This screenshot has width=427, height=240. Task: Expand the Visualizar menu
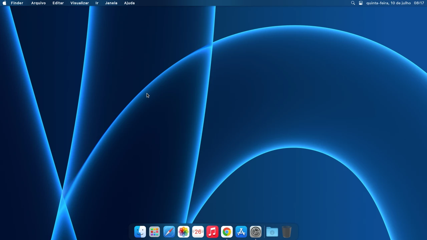coord(79,3)
